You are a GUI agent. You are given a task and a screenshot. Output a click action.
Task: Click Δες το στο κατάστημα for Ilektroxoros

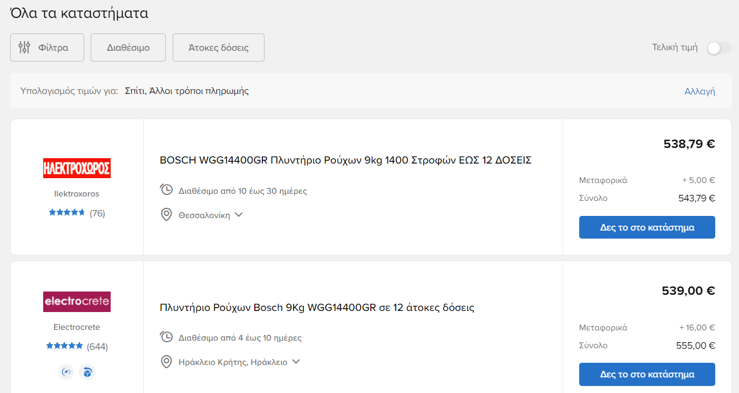647,227
